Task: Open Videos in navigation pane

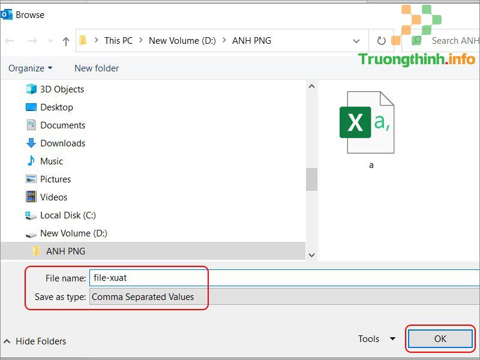Action: click(x=53, y=197)
